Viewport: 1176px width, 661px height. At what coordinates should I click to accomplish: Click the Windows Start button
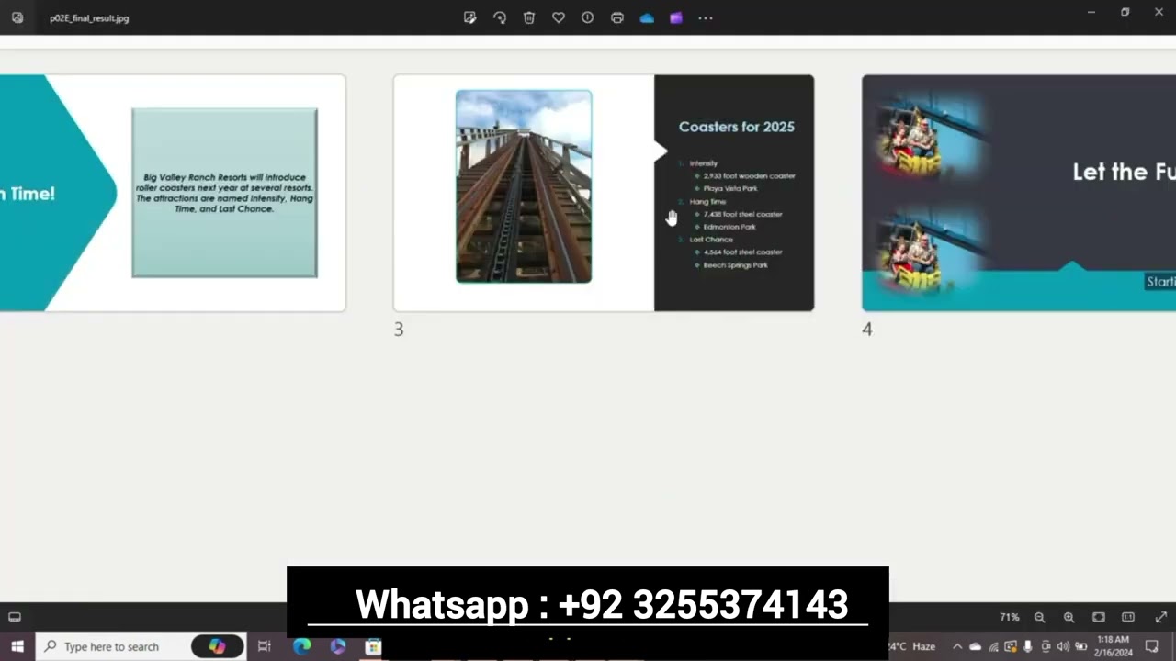17,646
